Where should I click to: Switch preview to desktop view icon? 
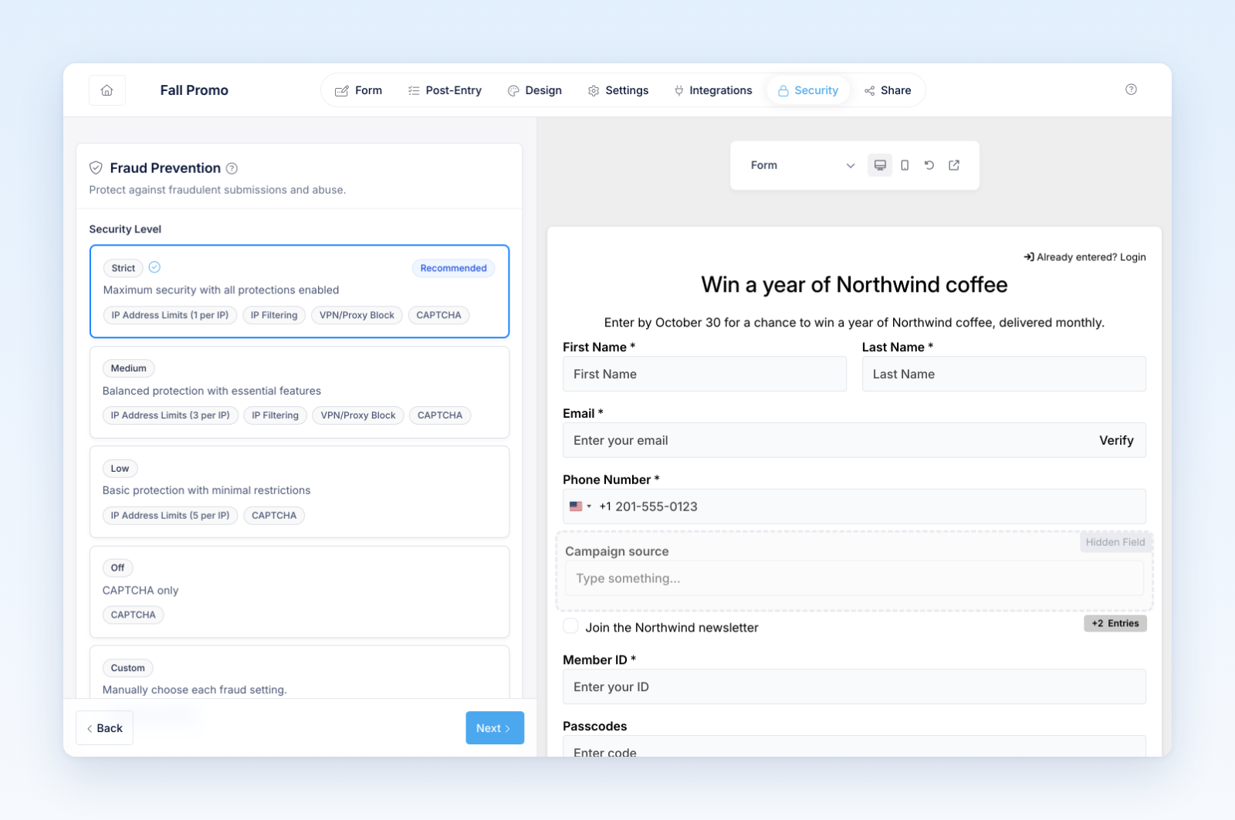point(880,165)
